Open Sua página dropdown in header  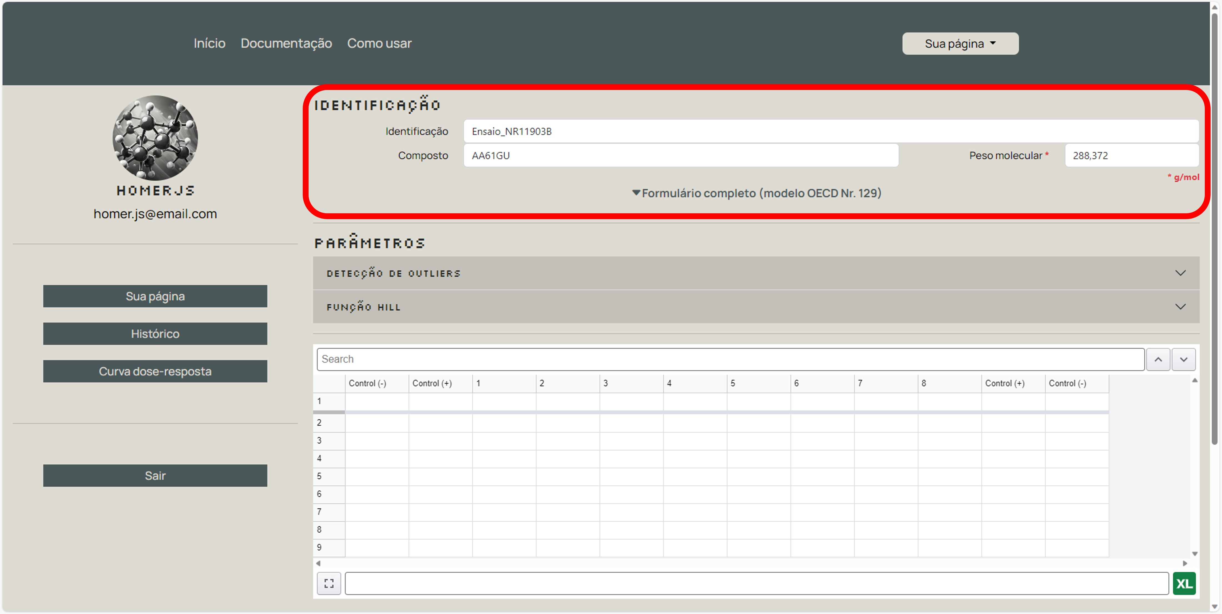click(x=960, y=44)
